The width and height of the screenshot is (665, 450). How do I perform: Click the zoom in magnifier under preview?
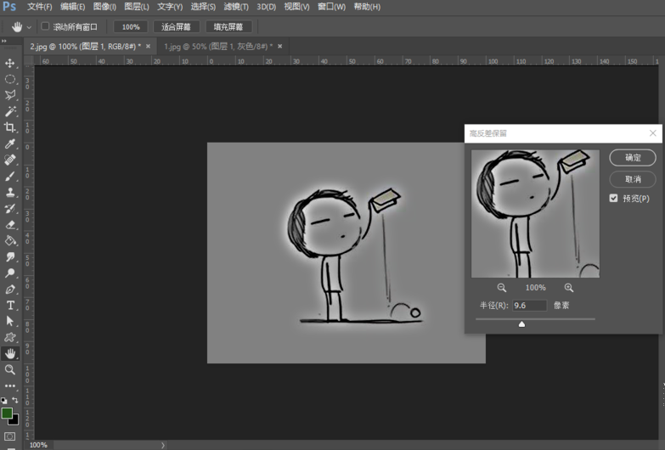(x=569, y=288)
